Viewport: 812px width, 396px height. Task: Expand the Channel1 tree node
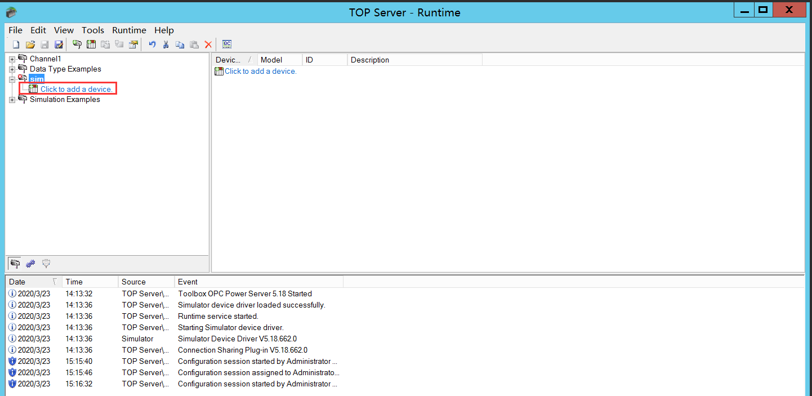pos(12,59)
